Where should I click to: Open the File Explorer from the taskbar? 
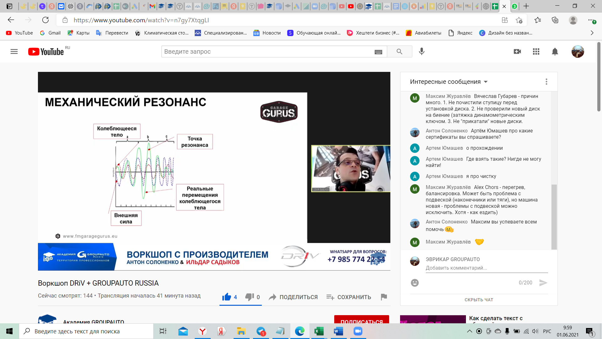point(241,331)
